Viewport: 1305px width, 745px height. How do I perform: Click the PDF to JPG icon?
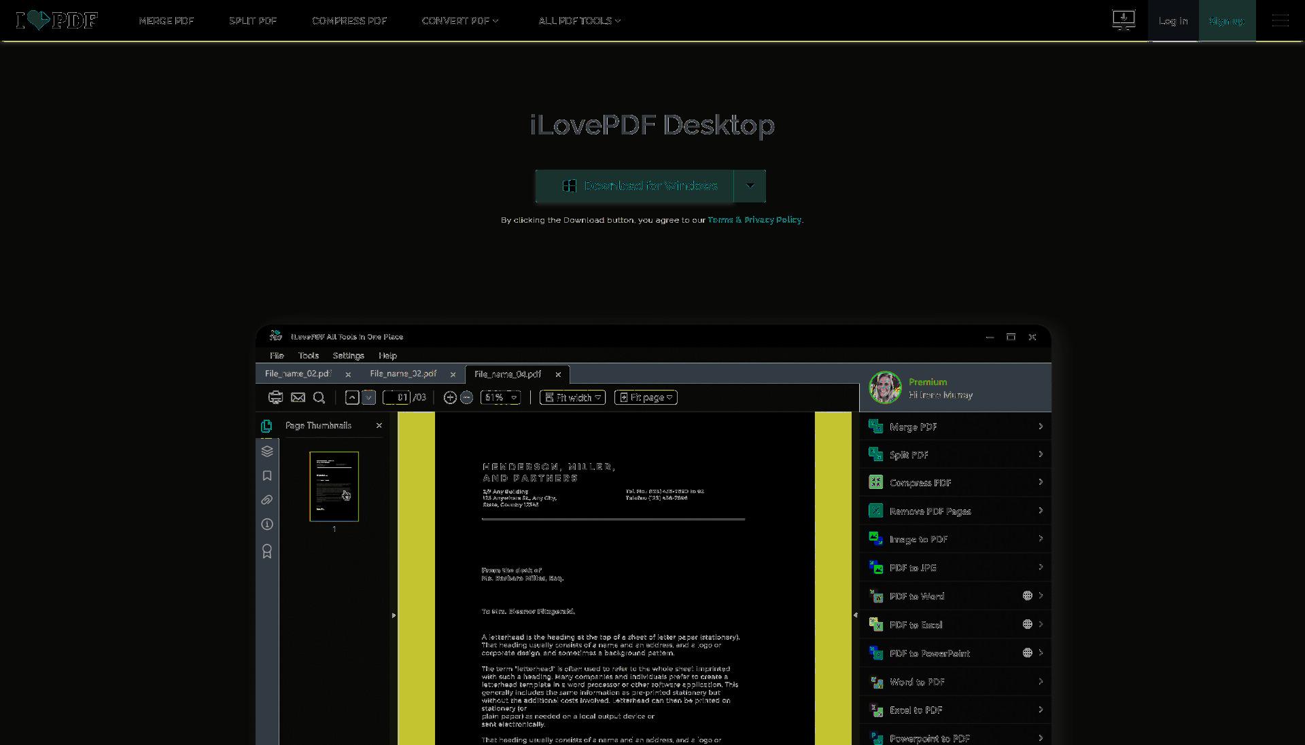coord(875,567)
